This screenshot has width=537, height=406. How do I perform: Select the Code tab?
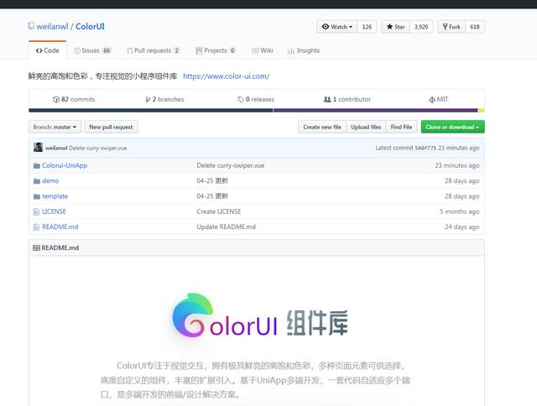(x=48, y=50)
